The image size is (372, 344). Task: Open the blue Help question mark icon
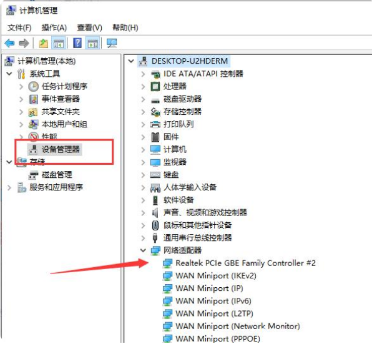pyautogui.click(x=77, y=43)
